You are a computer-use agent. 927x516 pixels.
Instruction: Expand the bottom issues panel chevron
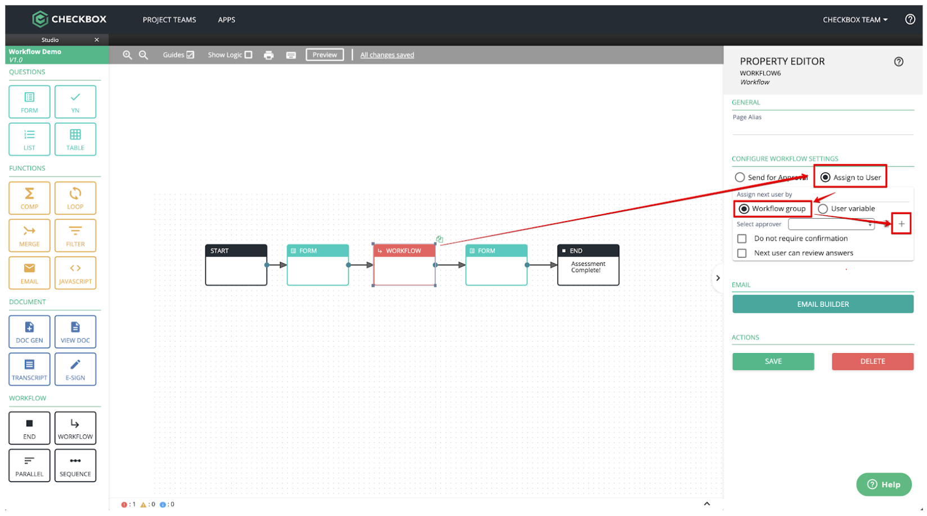(x=706, y=504)
